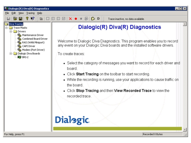The image size is (191, 143).
Task: Open the View menu
Action: [21, 13]
